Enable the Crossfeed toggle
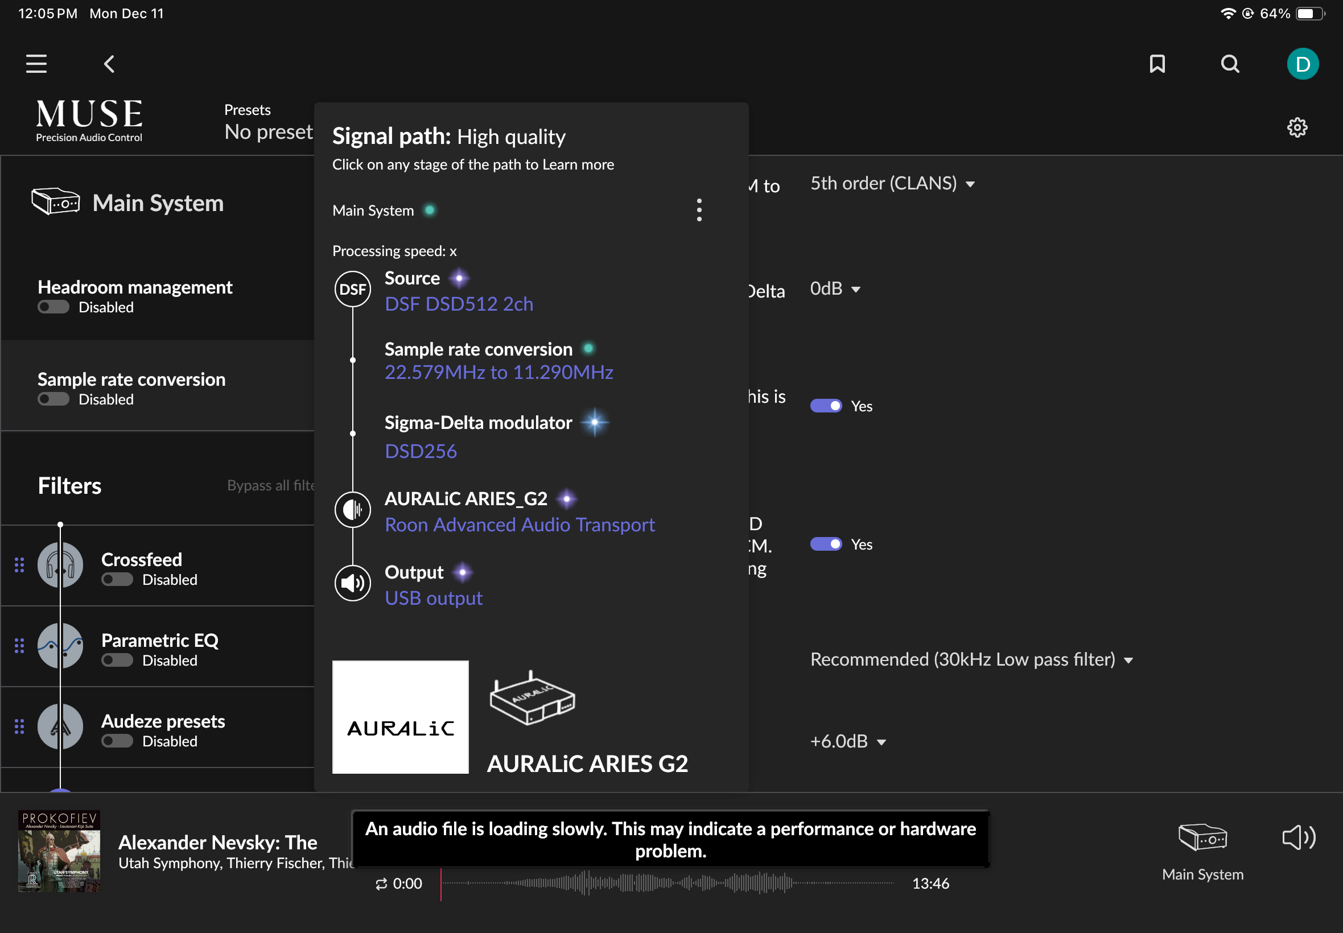 117,579
